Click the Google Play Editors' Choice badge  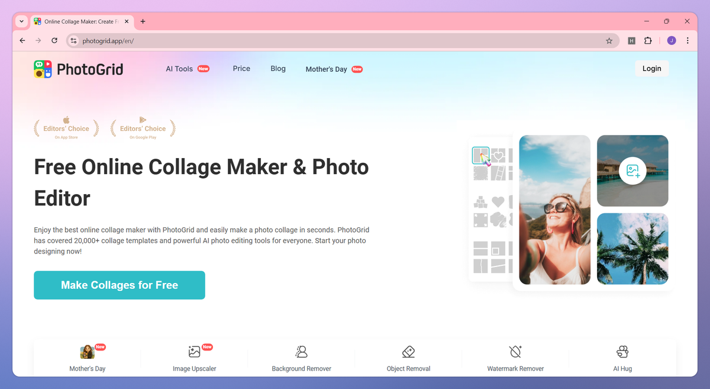point(143,128)
